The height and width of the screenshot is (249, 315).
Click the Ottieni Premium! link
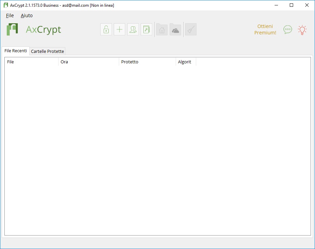pyautogui.click(x=265, y=29)
